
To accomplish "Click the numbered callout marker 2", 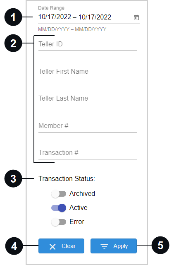I will (13, 43).
